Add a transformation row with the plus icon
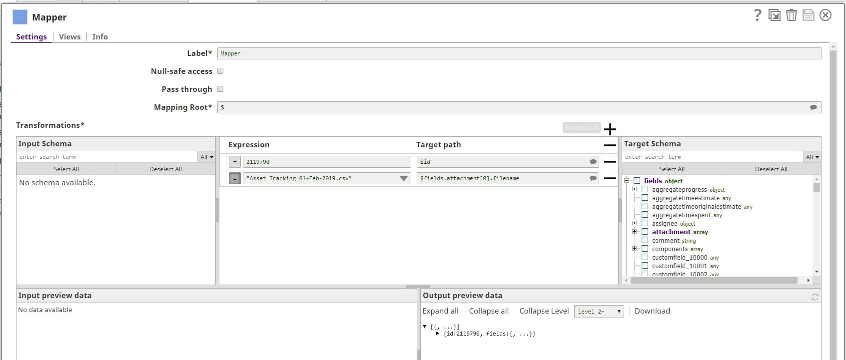Viewport: 846px width, 360px height. tap(610, 129)
